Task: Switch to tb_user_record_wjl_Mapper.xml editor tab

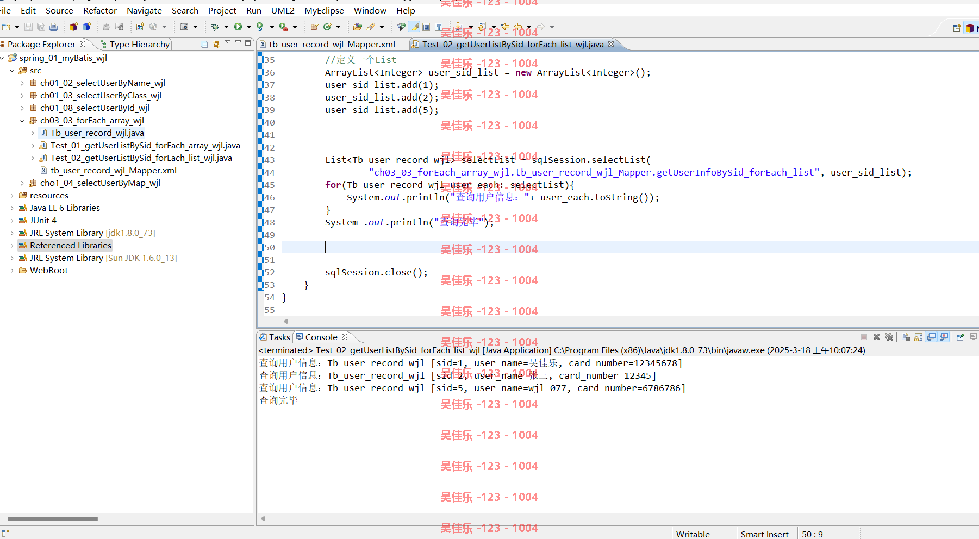Action: coord(332,44)
